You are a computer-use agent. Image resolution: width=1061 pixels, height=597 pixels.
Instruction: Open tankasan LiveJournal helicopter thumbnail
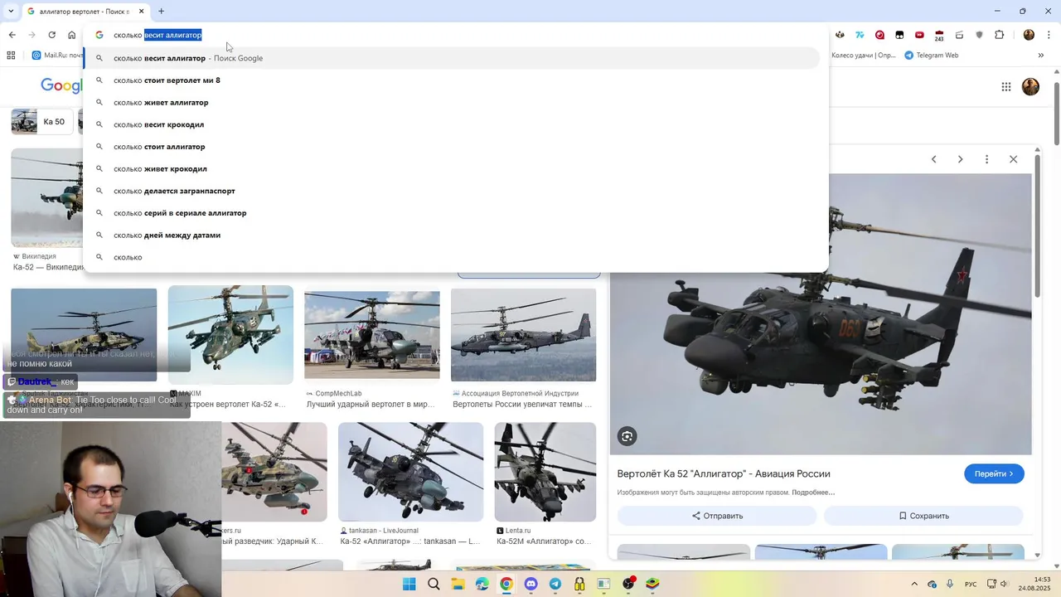pyautogui.click(x=410, y=472)
